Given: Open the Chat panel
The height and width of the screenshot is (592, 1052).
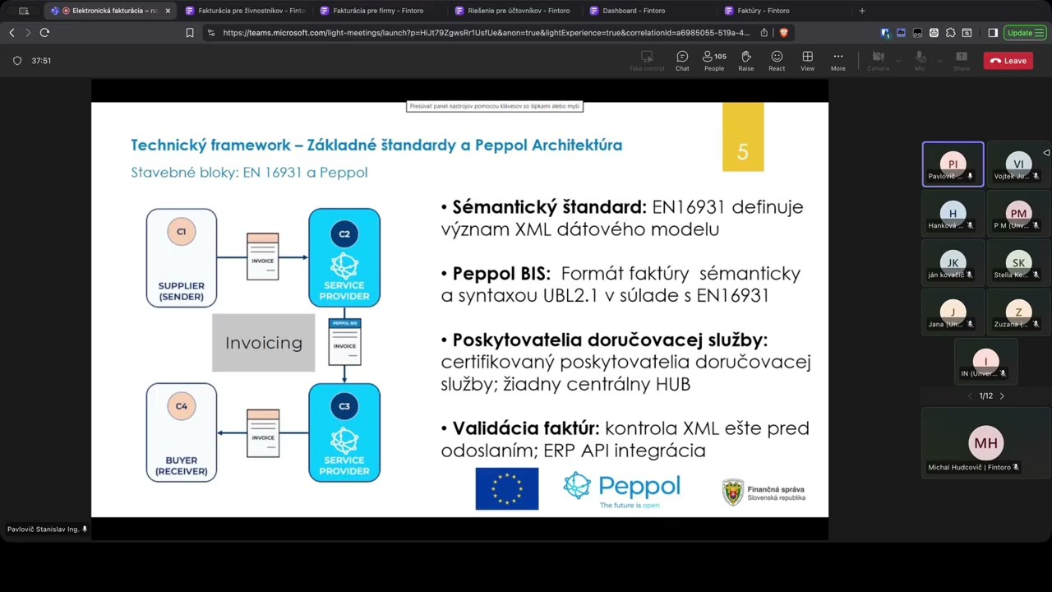Looking at the screenshot, I should [682, 61].
